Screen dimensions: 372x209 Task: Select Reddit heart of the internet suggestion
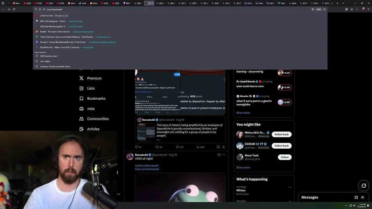pyautogui.click(x=180, y=32)
